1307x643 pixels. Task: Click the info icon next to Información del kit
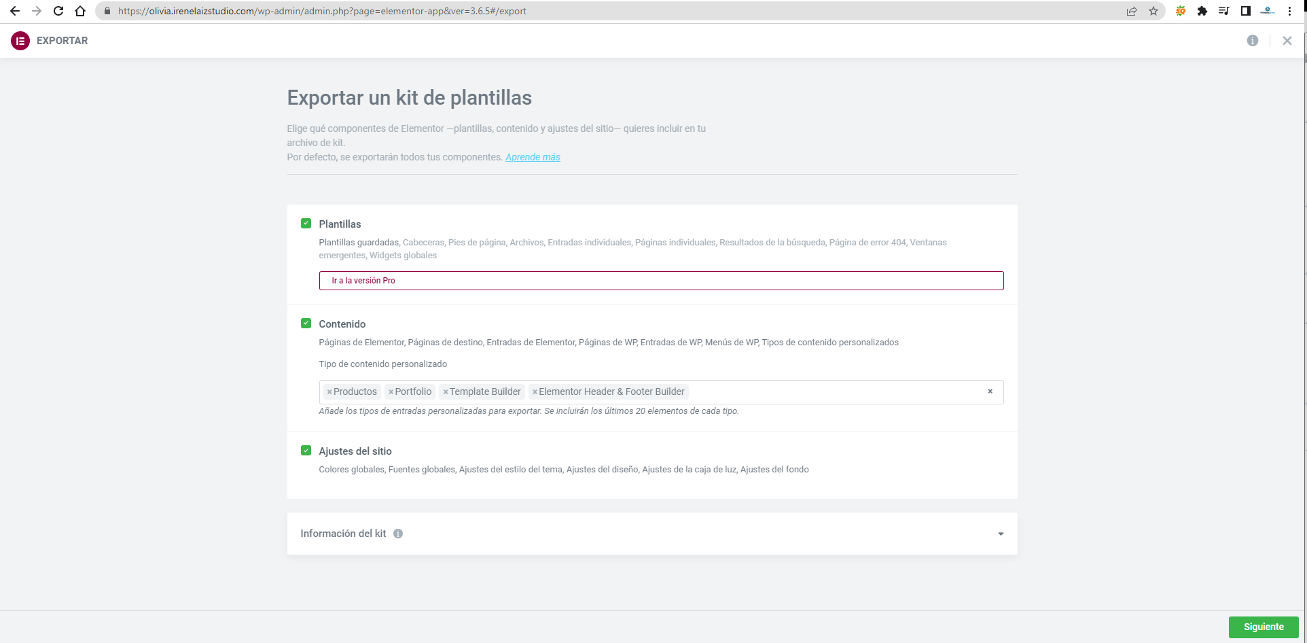point(398,534)
